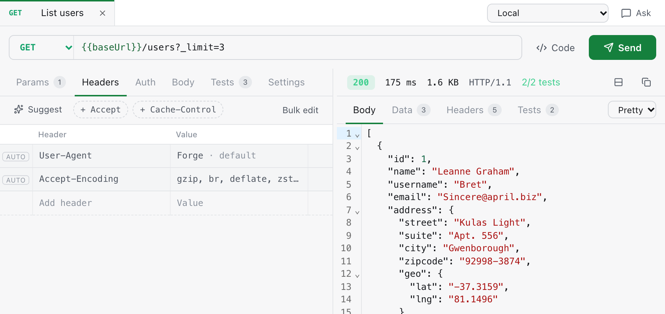The width and height of the screenshot is (665, 314).
Task: Send the request with the Send button
Action: click(623, 47)
